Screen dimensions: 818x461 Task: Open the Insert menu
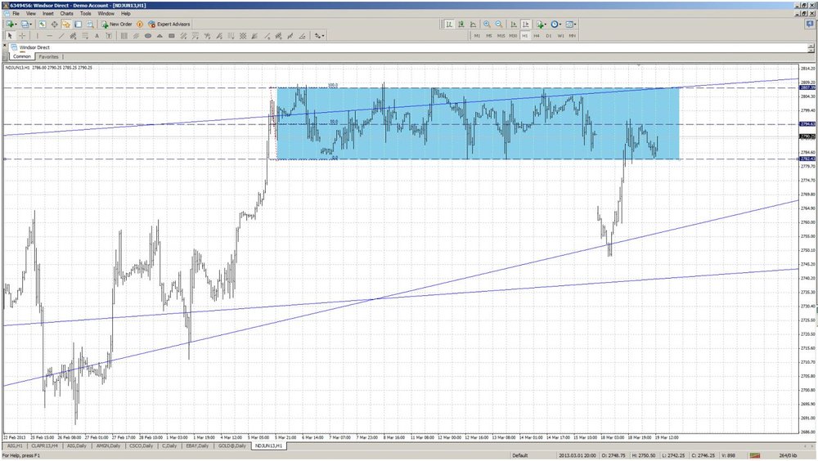click(48, 14)
